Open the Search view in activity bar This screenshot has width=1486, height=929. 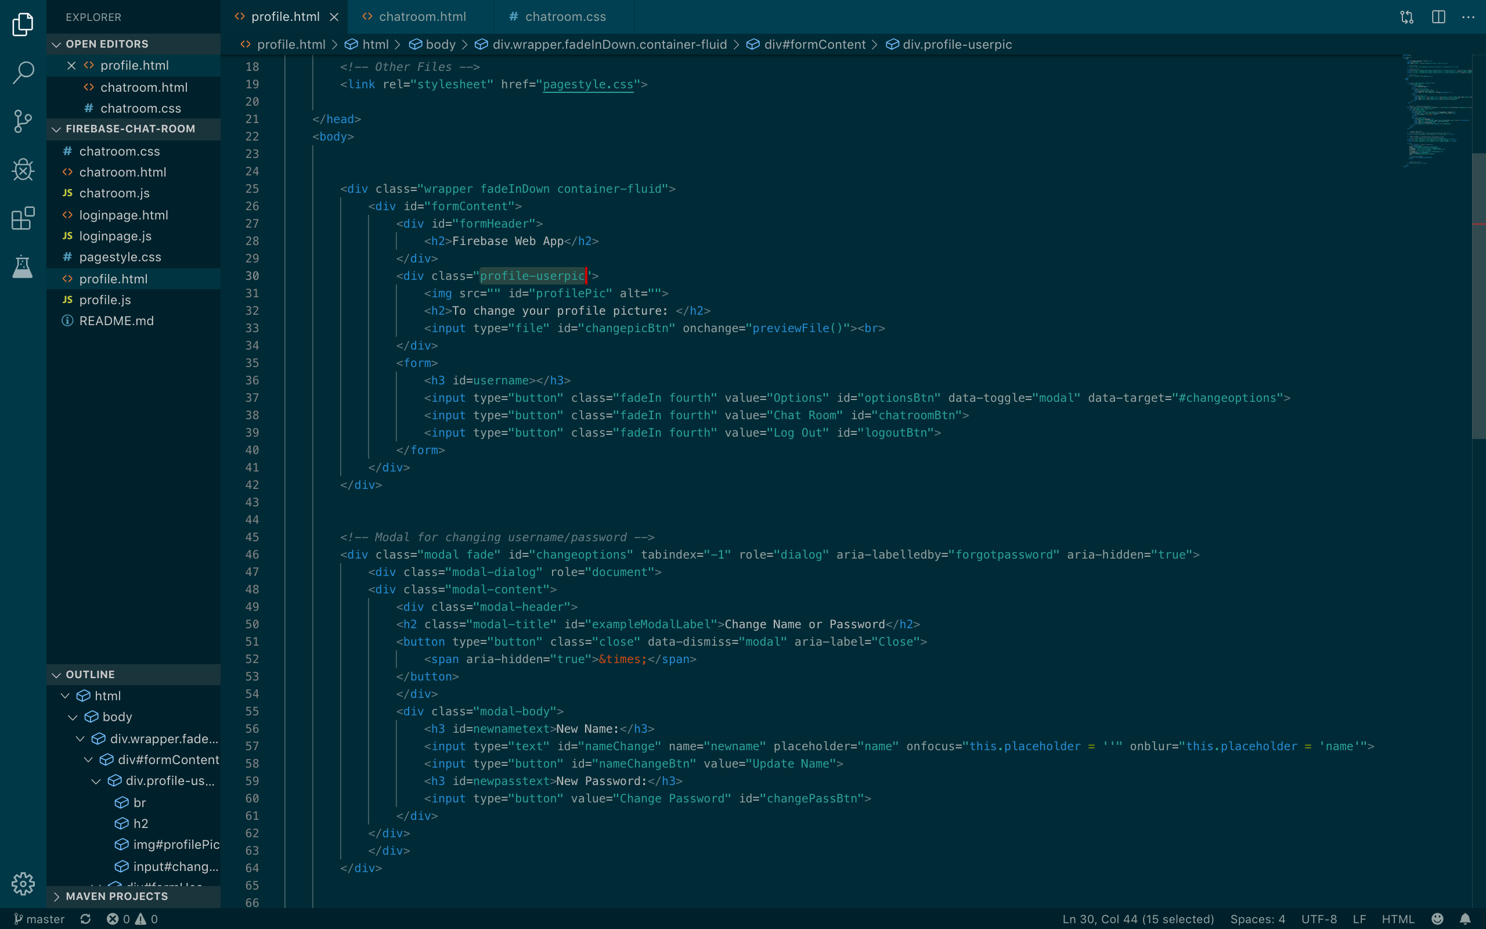click(23, 72)
